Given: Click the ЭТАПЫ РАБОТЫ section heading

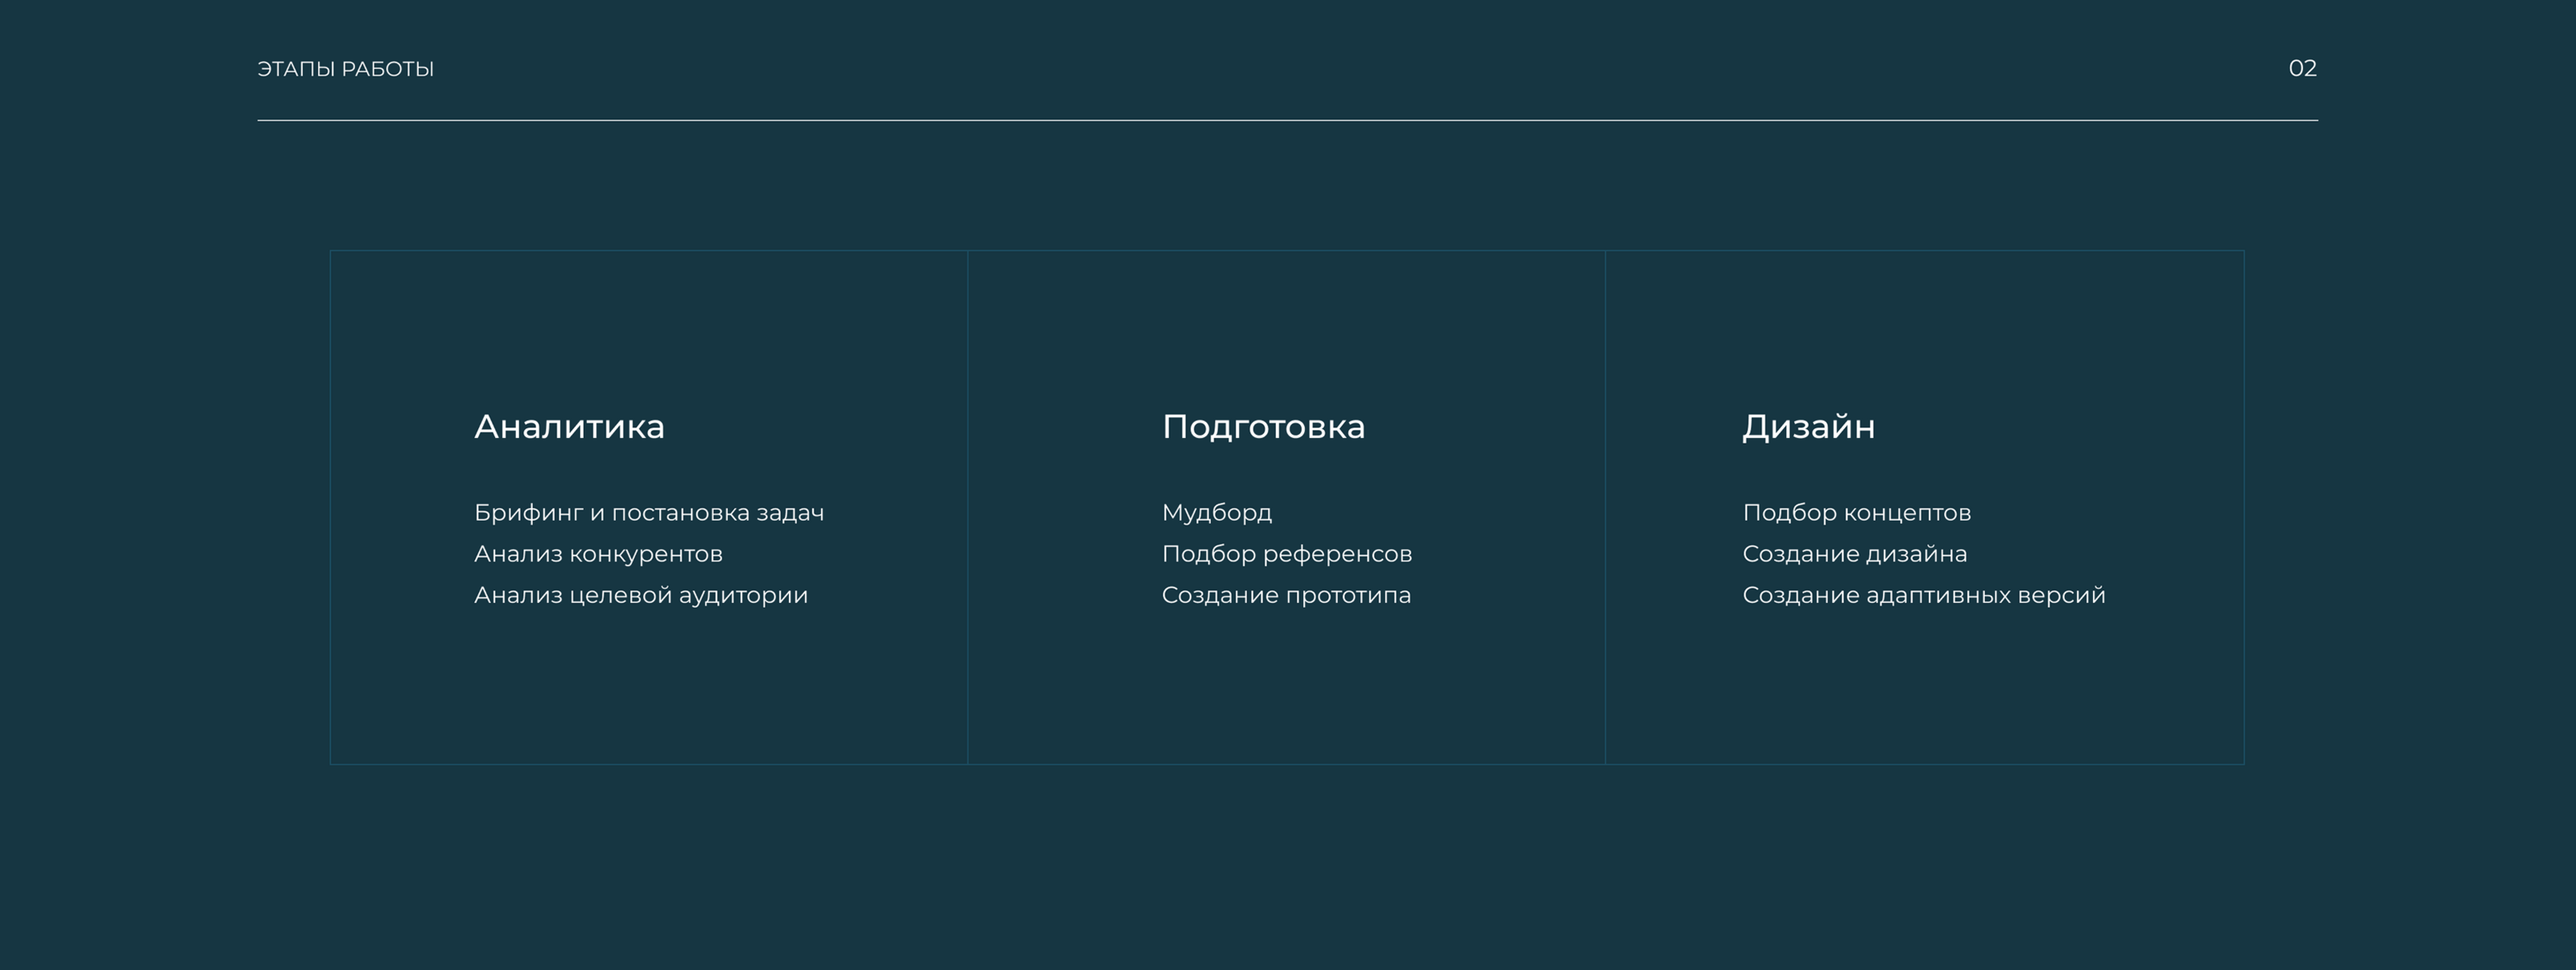Looking at the screenshot, I should [x=345, y=69].
